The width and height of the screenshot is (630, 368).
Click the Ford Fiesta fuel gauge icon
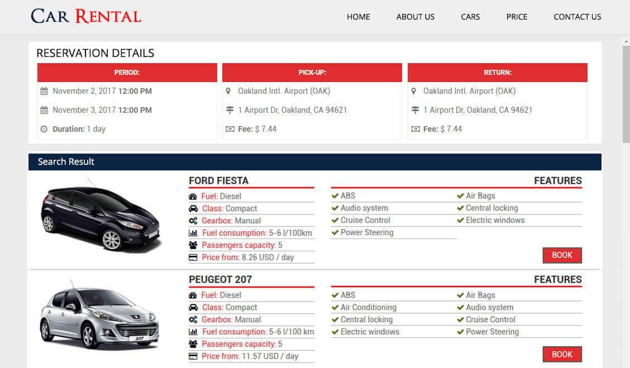point(193,197)
